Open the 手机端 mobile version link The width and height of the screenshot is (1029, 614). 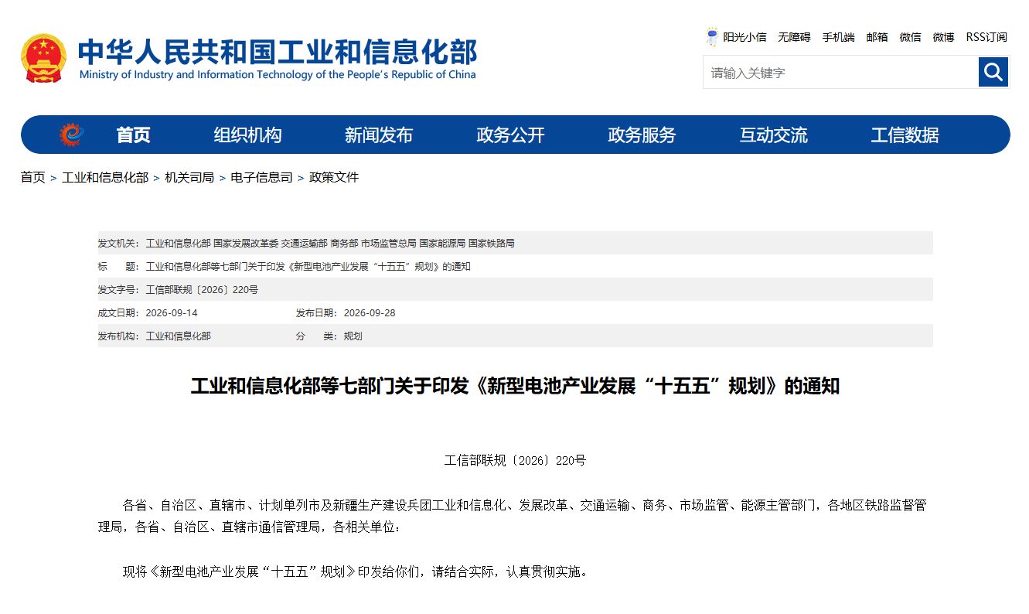pyautogui.click(x=838, y=37)
